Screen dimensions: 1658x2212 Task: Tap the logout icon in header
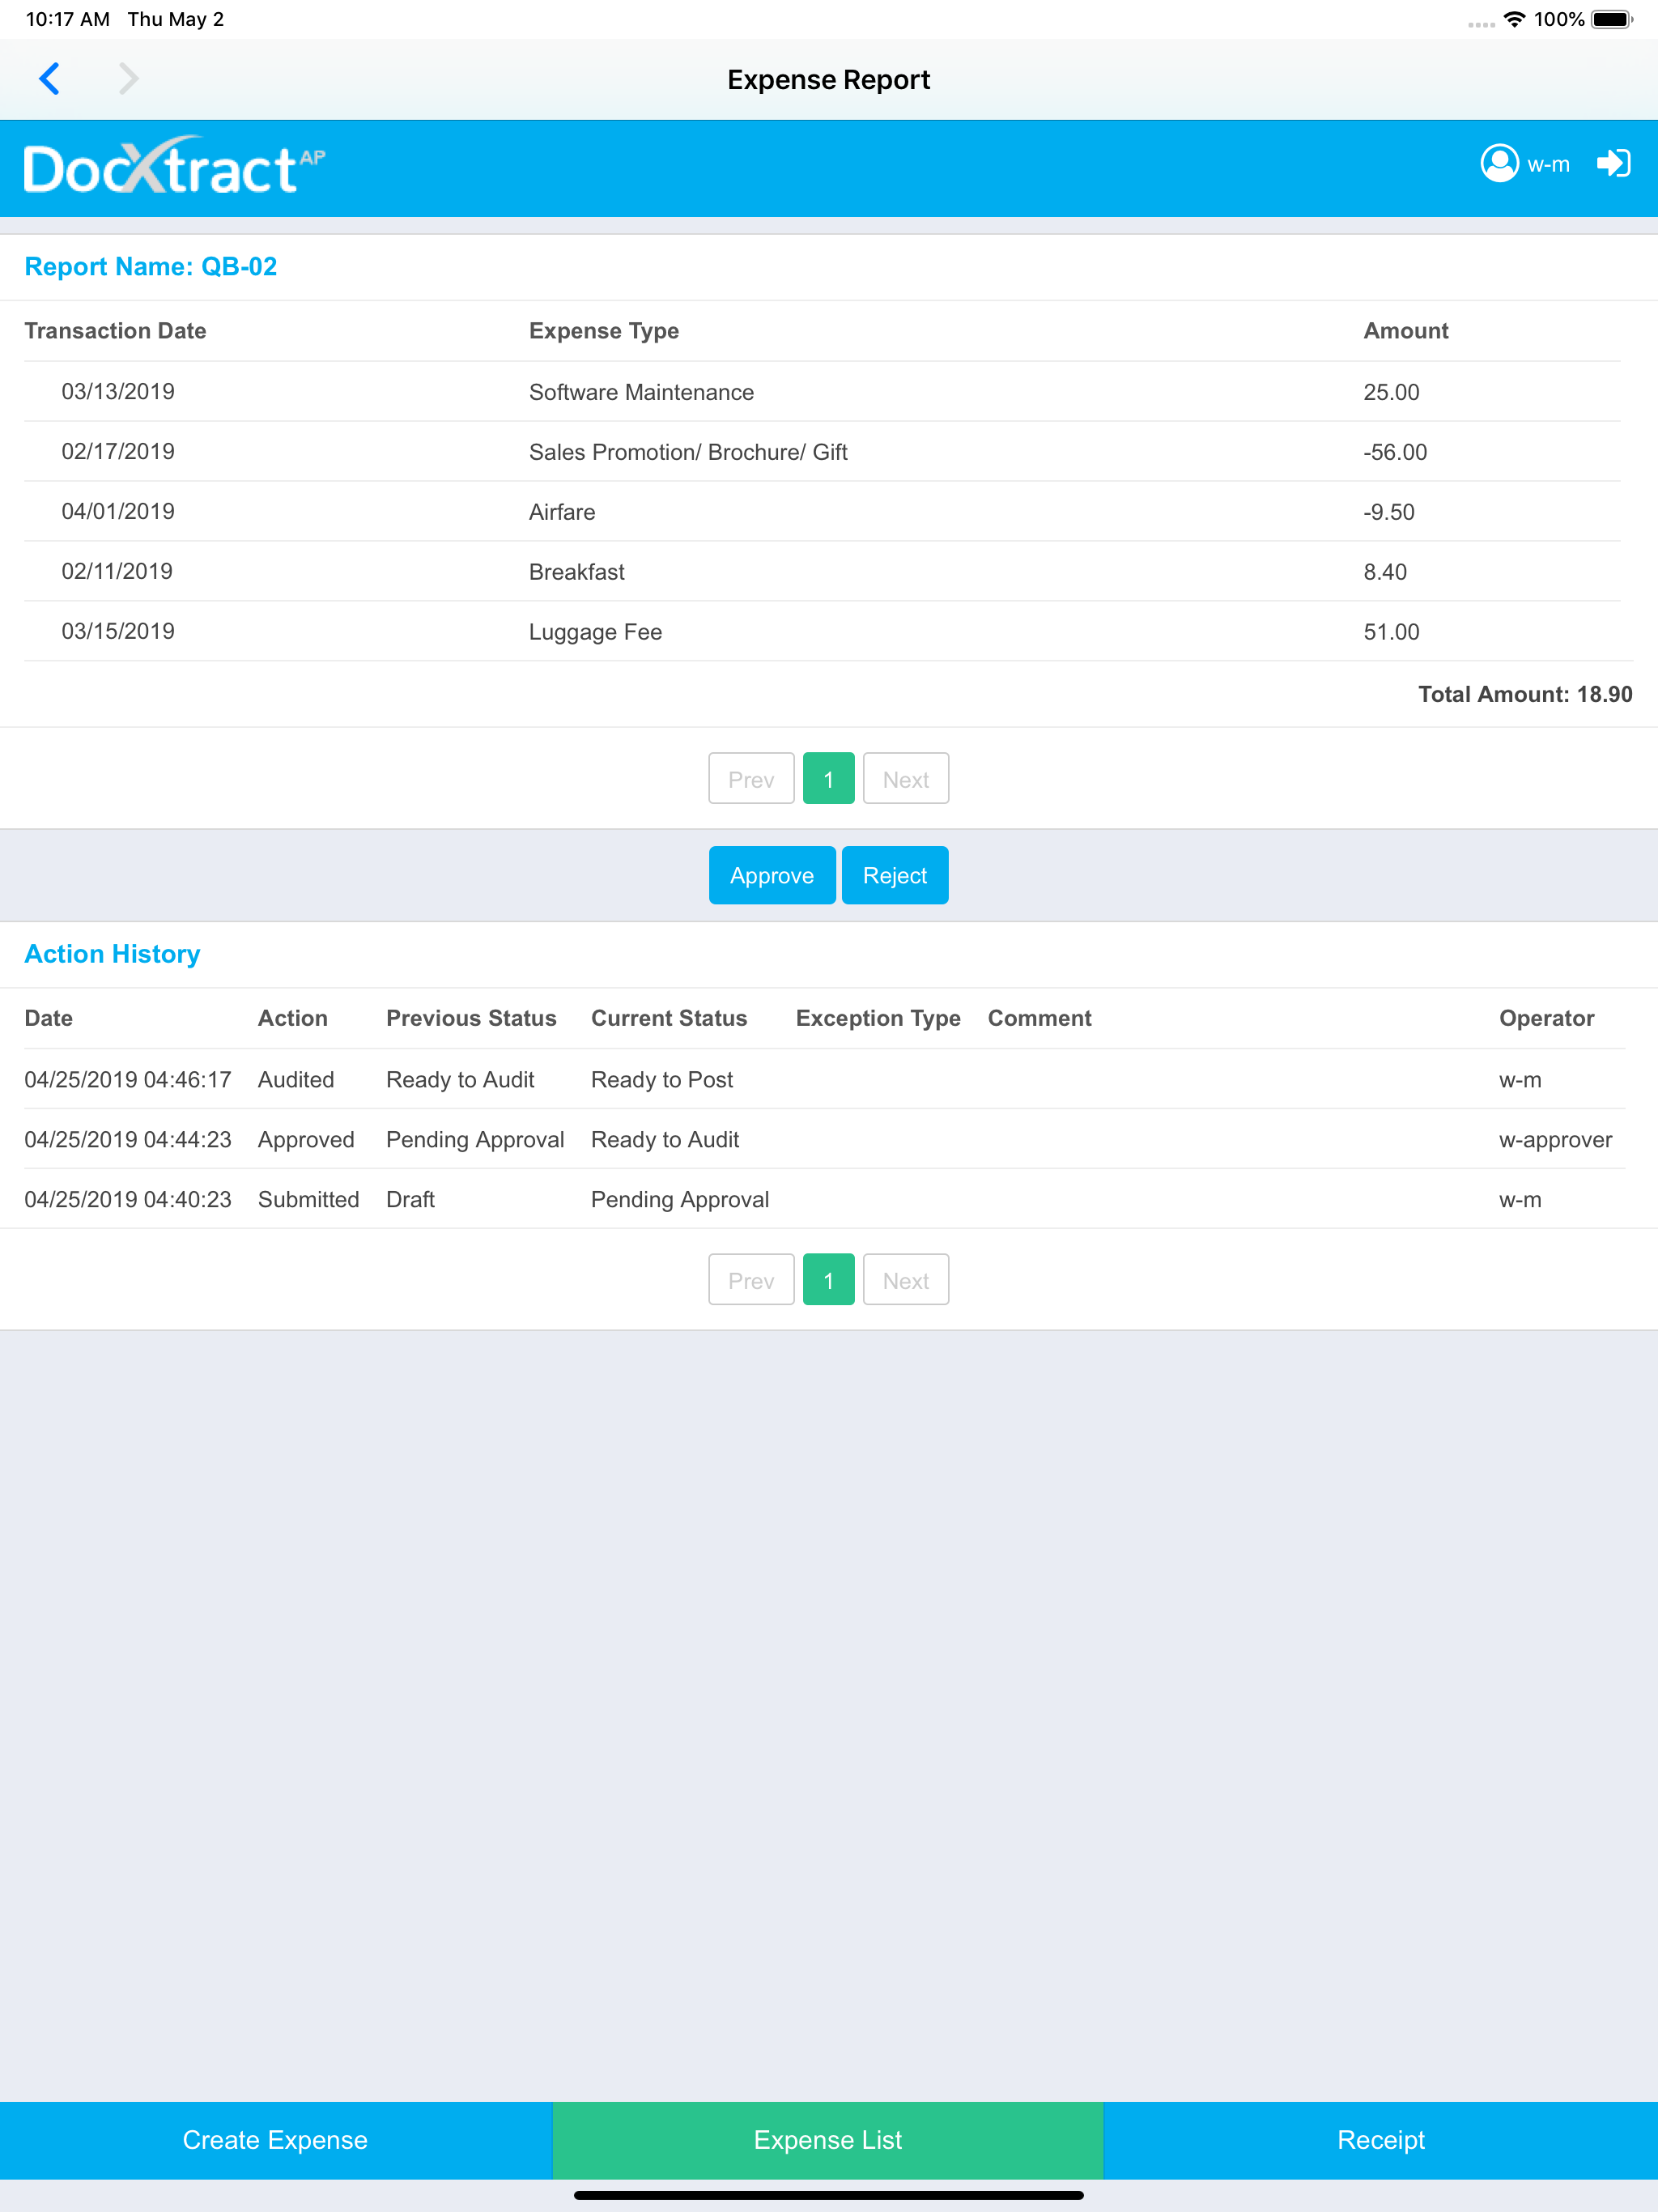[1613, 163]
